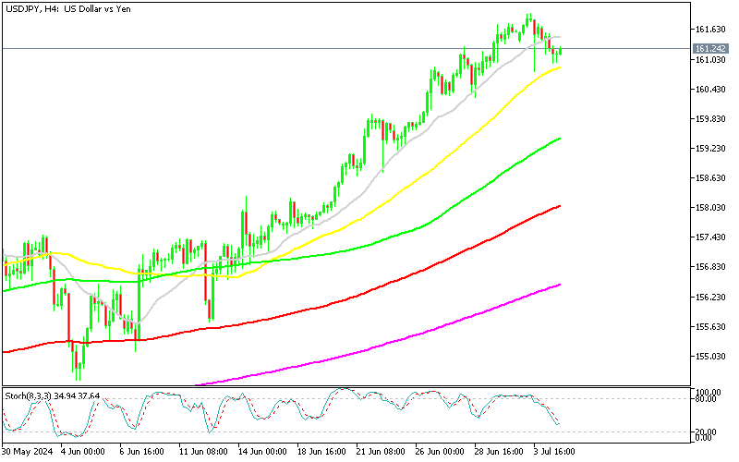Click the stochastic 20.00 level label

point(707,432)
